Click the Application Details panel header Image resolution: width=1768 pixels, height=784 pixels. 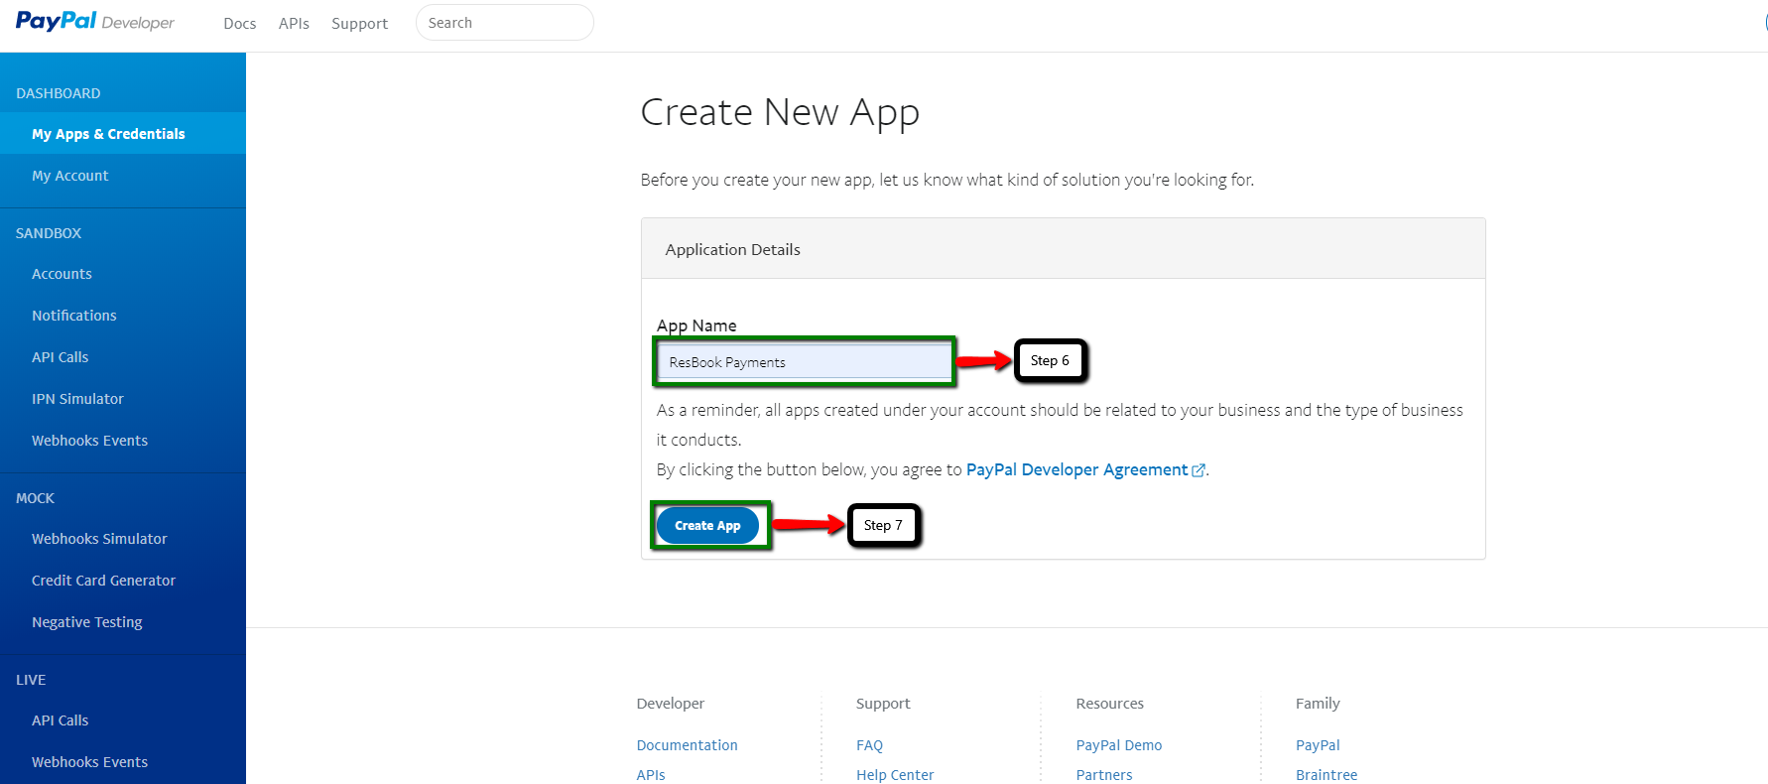pyautogui.click(x=1063, y=249)
